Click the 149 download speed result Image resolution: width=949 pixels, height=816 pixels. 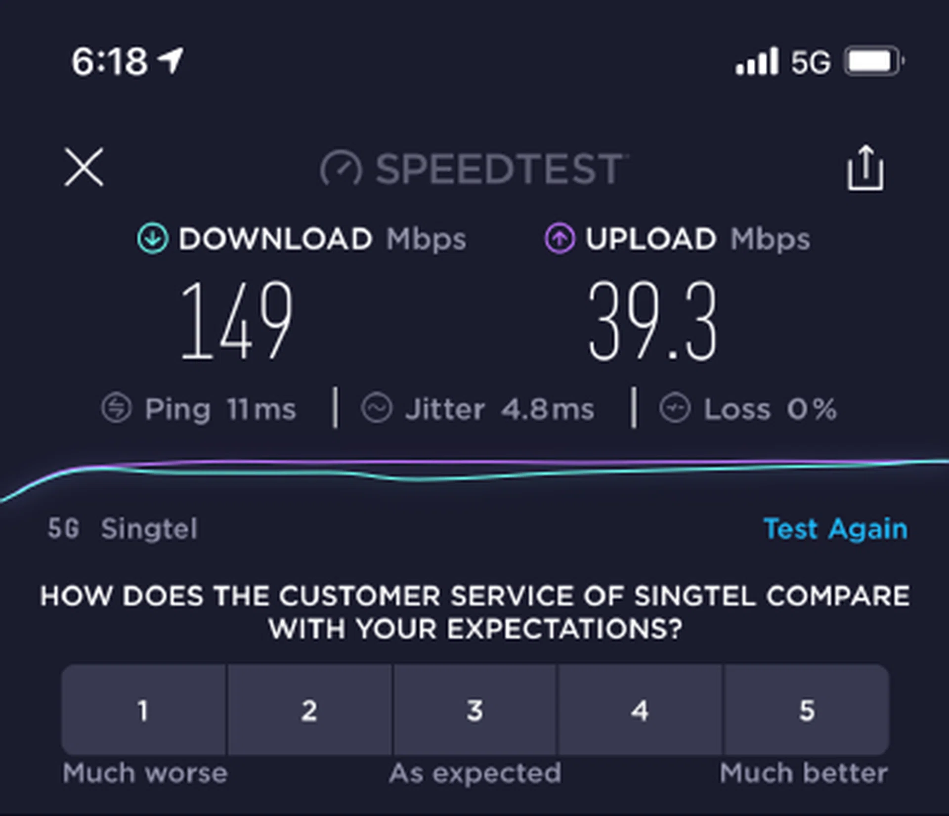(236, 320)
